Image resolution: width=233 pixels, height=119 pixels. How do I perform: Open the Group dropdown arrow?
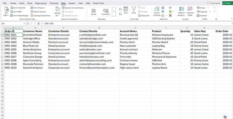(x=208, y=8)
